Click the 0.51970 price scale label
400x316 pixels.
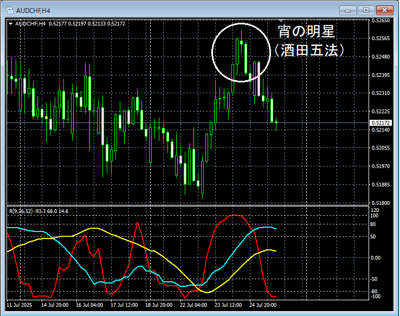tap(381, 166)
